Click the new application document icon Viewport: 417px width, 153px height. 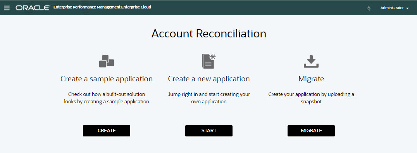point(209,61)
